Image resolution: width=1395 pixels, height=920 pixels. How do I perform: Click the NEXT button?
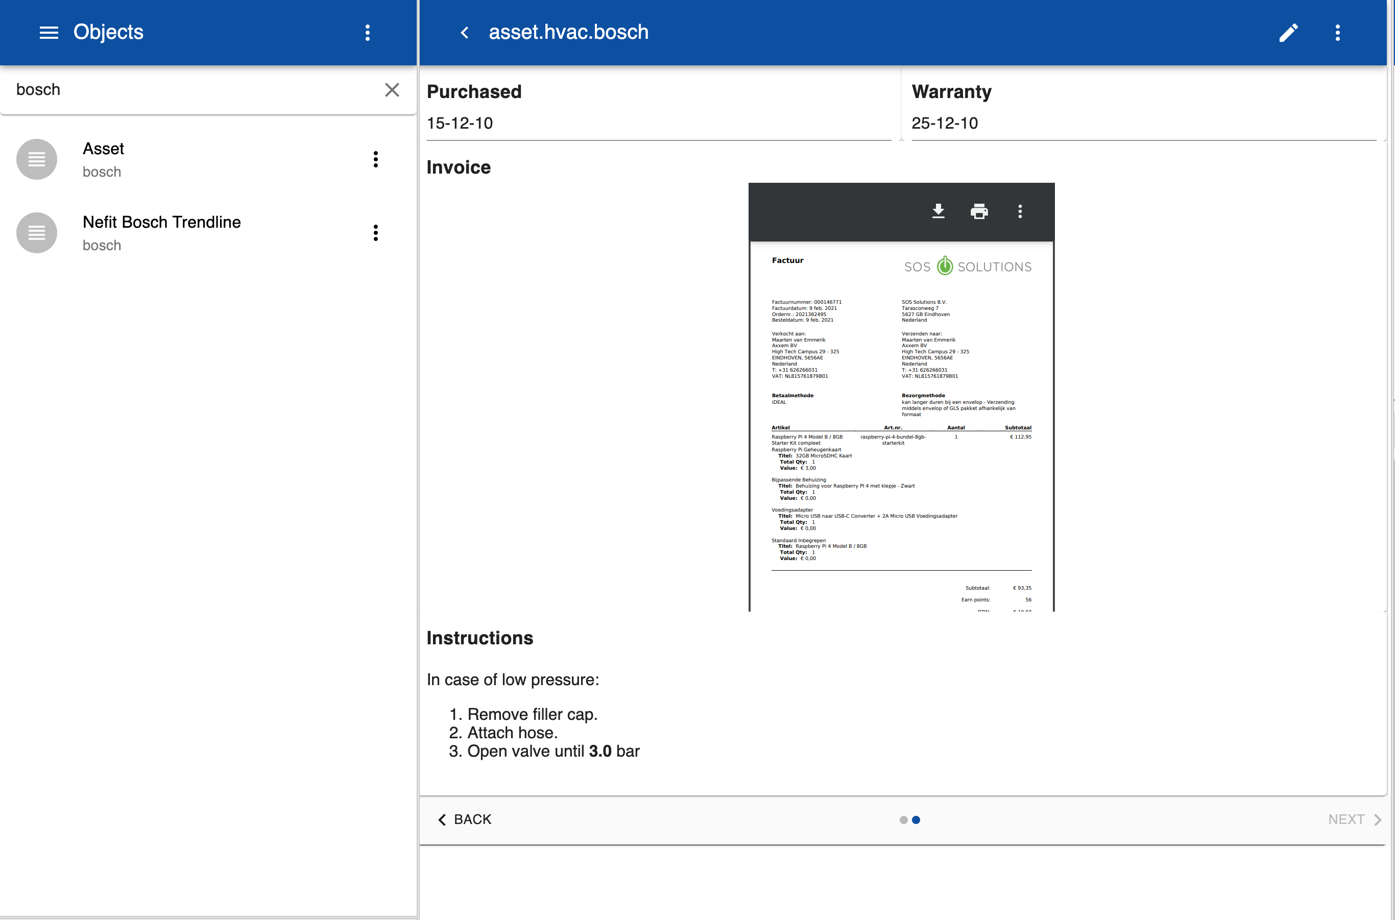pos(1354,819)
